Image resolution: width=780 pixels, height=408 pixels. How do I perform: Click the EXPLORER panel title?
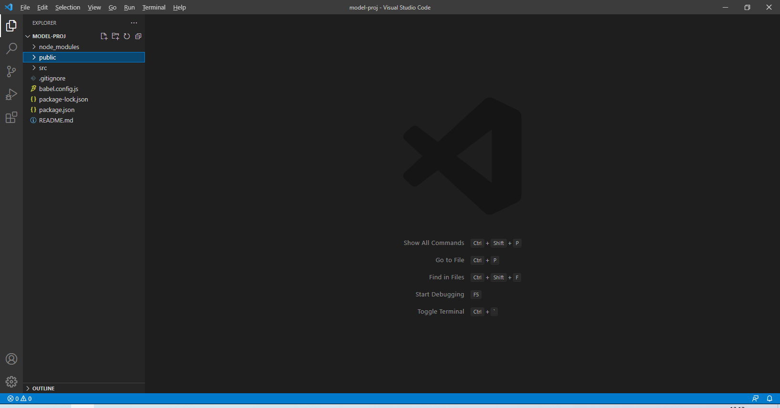44,23
